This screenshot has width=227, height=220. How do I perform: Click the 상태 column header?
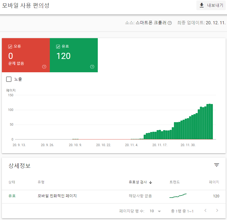(x=12, y=182)
